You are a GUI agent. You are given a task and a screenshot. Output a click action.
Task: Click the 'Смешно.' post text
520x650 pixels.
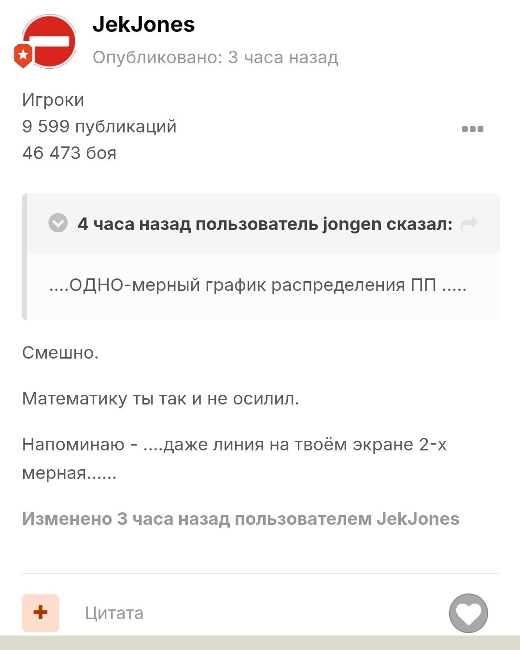point(60,352)
